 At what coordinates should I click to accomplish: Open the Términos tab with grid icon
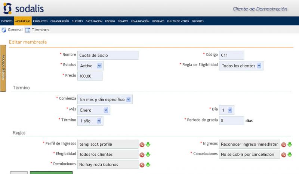(37, 30)
